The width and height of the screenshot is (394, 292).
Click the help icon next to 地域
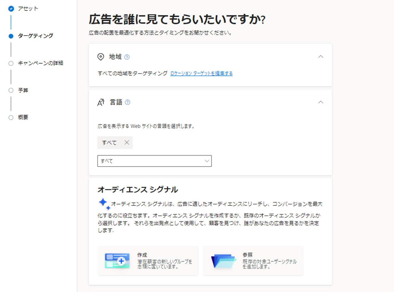pyautogui.click(x=127, y=57)
